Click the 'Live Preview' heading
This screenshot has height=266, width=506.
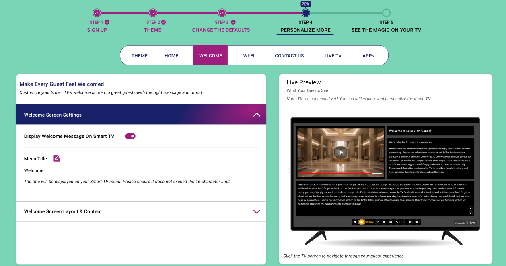304,82
